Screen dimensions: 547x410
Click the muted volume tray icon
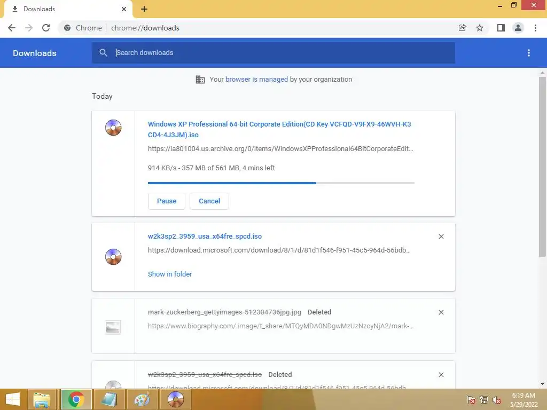click(x=497, y=399)
